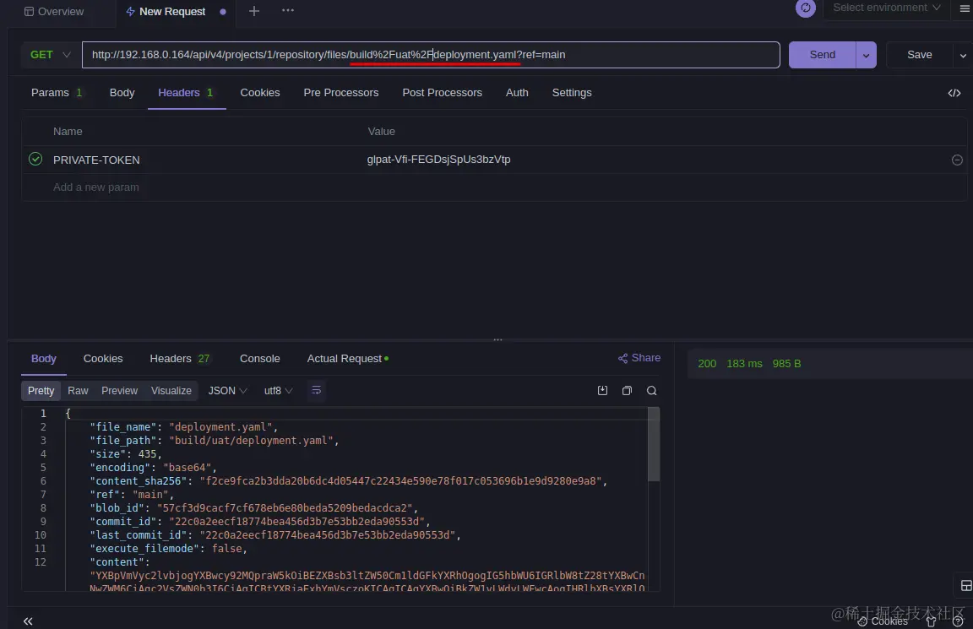973x629 pixels.
Task: Open the Actual Request tab
Action: click(347, 359)
